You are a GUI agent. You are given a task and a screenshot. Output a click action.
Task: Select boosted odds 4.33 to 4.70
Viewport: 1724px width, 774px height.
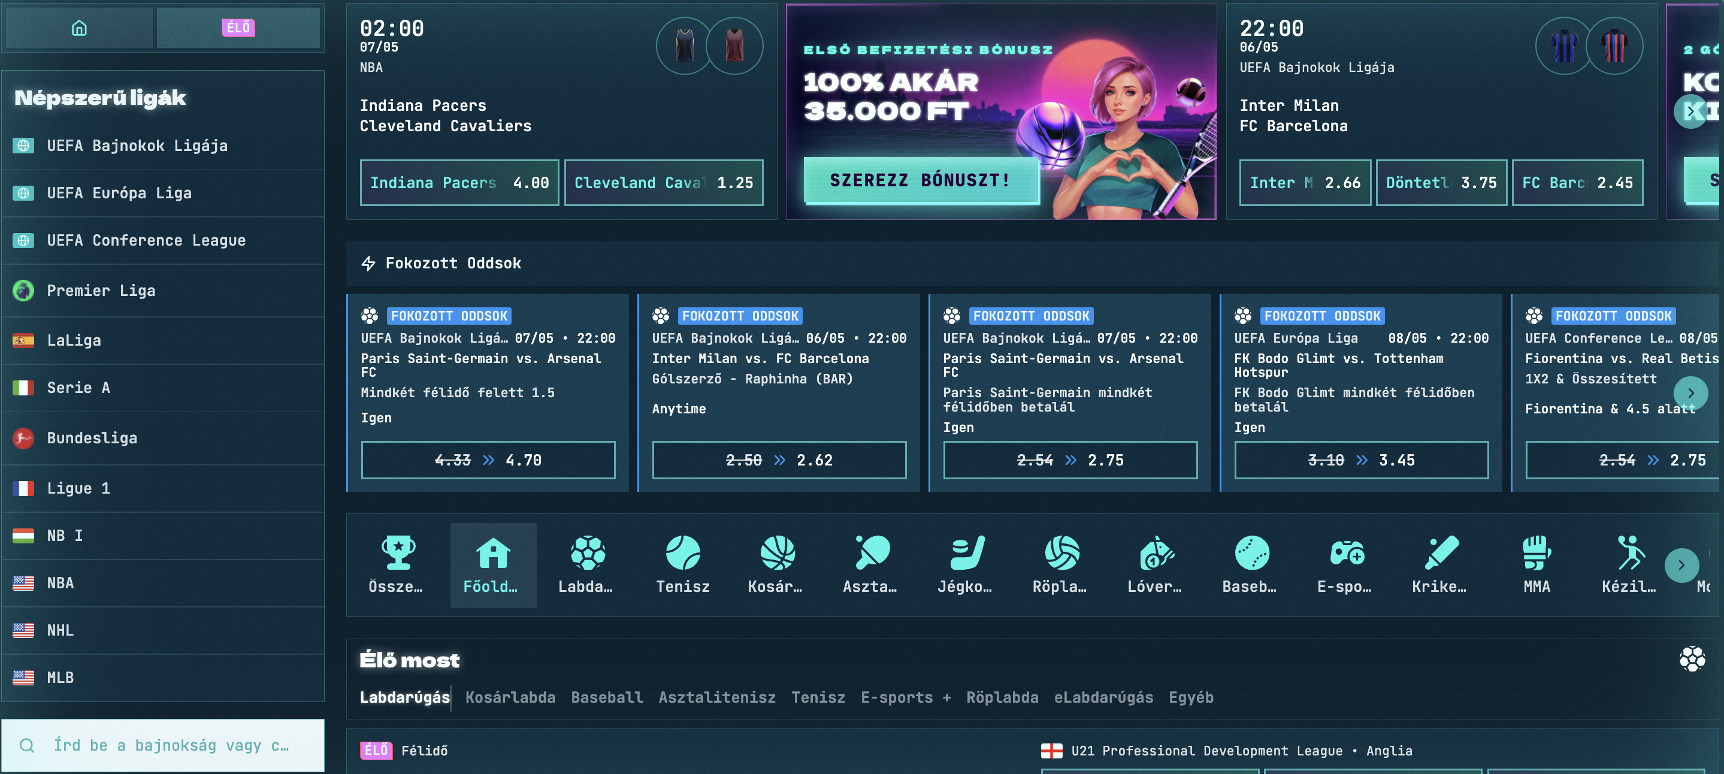(x=488, y=460)
